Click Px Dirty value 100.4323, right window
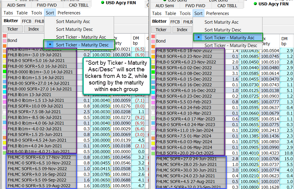The height and width of the screenshot is (189, 294). click(270, 153)
